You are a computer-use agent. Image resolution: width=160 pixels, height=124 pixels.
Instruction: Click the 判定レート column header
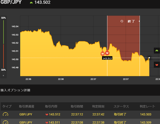click(x=147, y=106)
